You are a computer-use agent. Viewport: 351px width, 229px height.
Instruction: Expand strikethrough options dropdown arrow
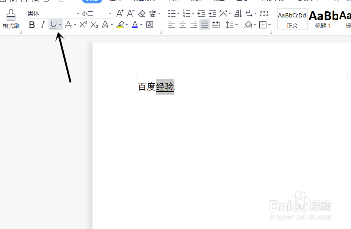click(75, 25)
